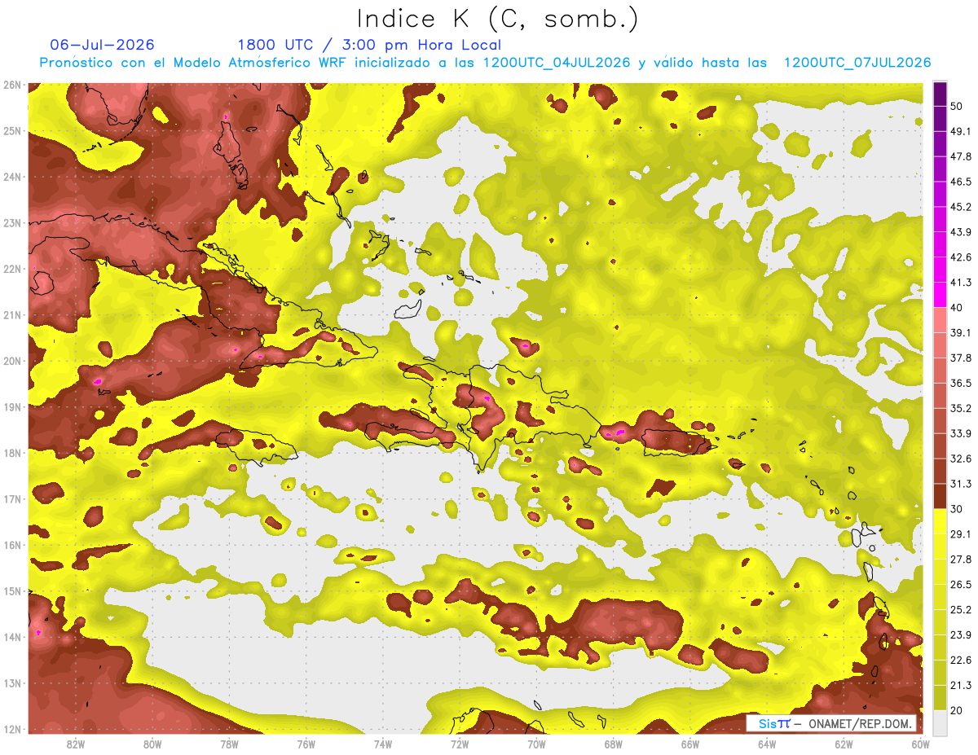Click the colorbar value 23.9

pyautogui.click(x=961, y=634)
